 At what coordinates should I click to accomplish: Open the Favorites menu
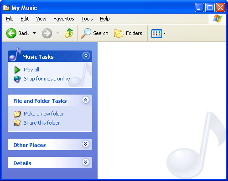tap(64, 19)
